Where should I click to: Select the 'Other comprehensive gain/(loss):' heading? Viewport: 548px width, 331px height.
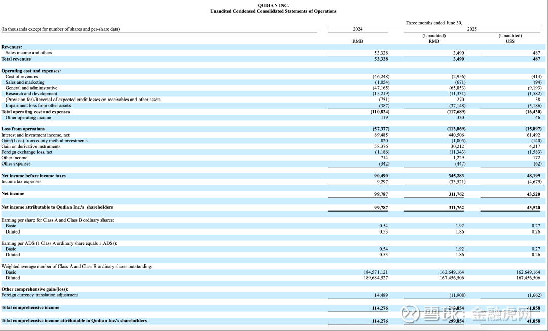[x=35, y=289]
